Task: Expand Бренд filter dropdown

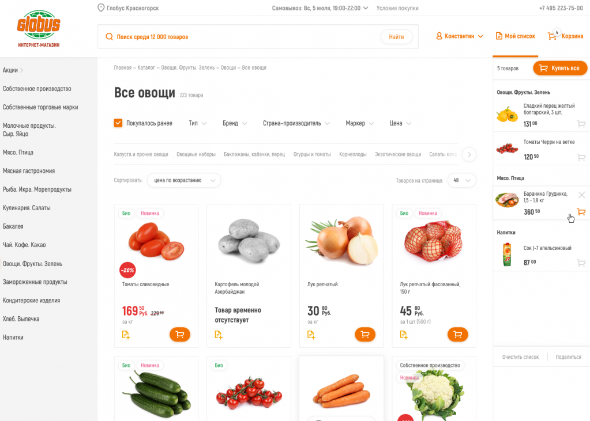Action: [x=234, y=123]
